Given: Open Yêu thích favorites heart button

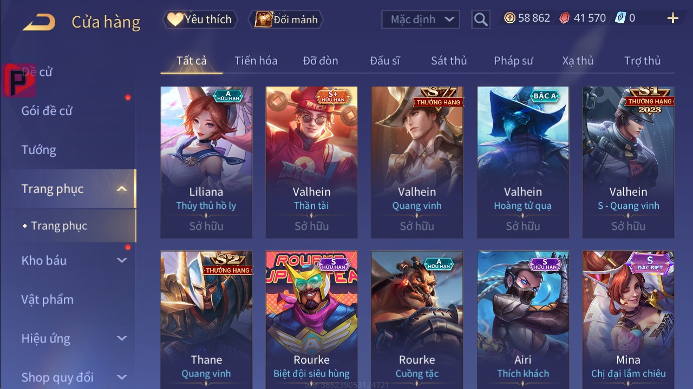Looking at the screenshot, I should [x=199, y=19].
